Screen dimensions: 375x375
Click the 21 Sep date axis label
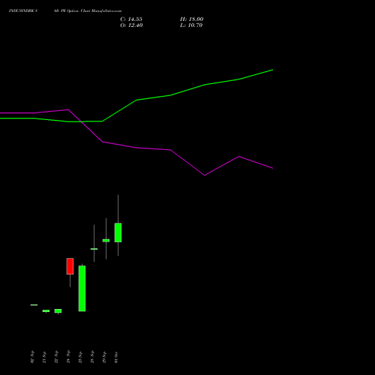[x=44, y=357]
